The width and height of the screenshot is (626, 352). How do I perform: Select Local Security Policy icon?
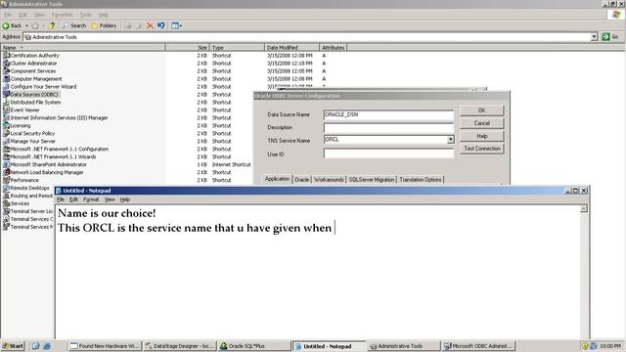click(x=6, y=133)
